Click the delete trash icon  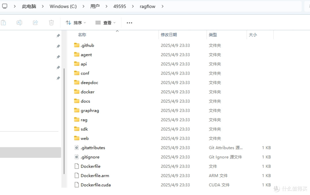click(x=51, y=23)
